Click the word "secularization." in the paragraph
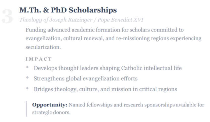The width and height of the screenshot is (210, 122). click(x=43, y=47)
